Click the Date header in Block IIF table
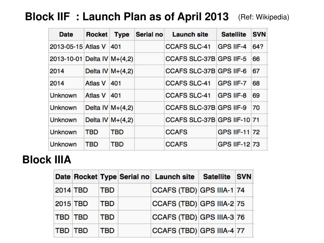The image size is (324, 243). [x=66, y=34]
